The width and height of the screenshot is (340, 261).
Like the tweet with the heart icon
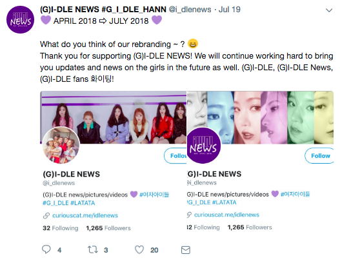[139, 250]
